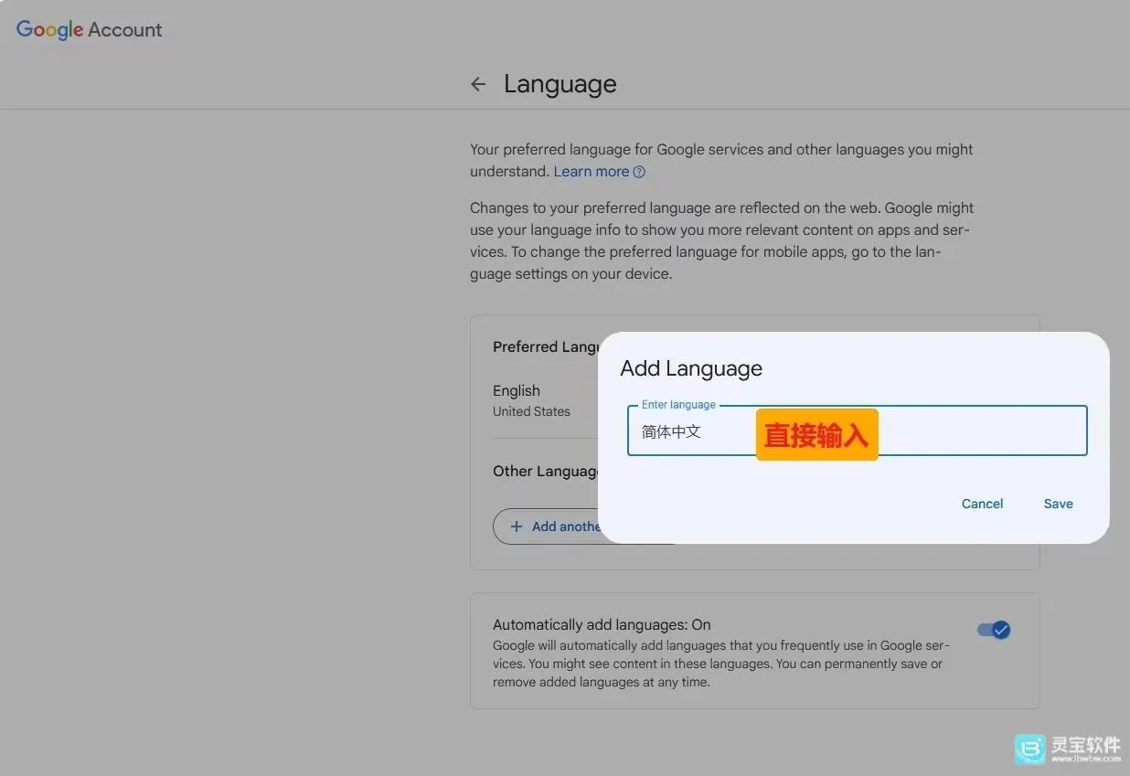The image size is (1130, 776).
Task: Focus the Enter language text field
Action: 858,431
